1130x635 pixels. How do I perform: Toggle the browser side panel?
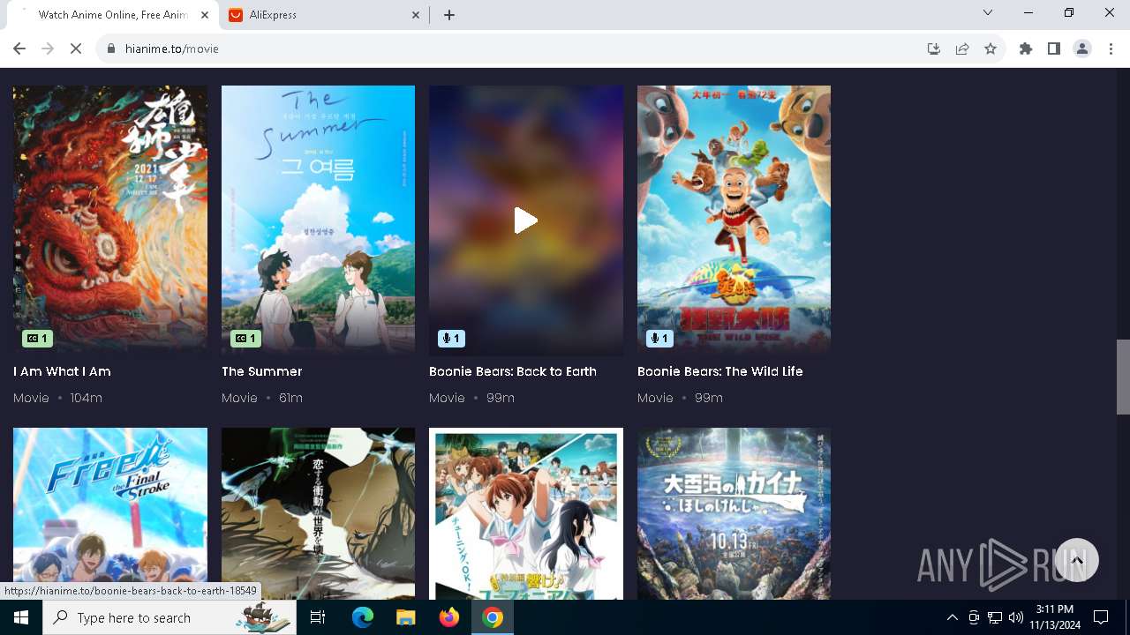[1054, 49]
